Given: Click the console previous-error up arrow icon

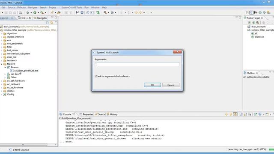Looking at the screenshot, I should click(x=230, y=114).
